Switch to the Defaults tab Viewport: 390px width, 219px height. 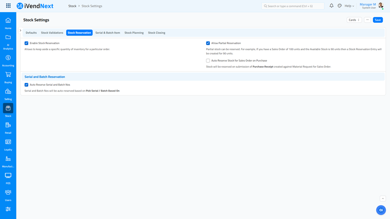pos(31,33)
